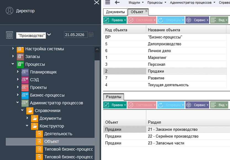Screen dimensions: 230x160
Task: Click the Документы folder icon in tree
Action: point(35,118)
